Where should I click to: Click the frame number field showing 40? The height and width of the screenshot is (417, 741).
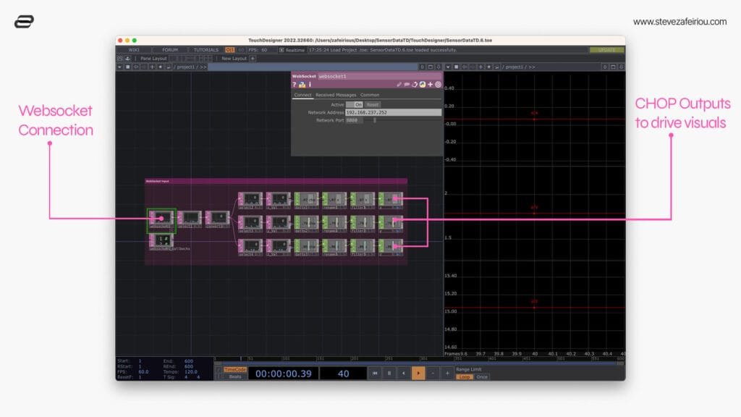[343, 374]
